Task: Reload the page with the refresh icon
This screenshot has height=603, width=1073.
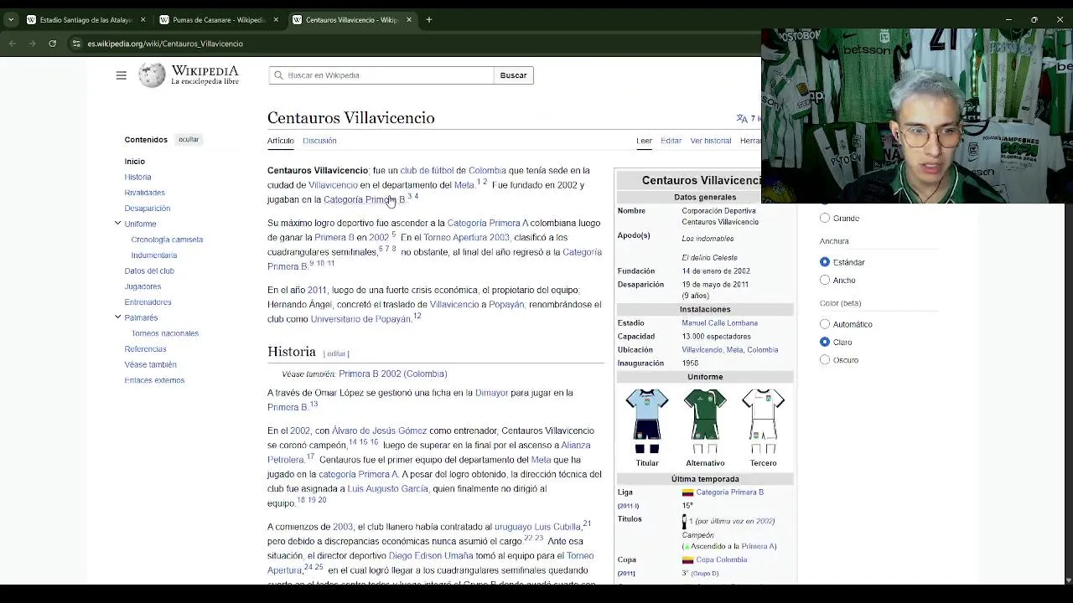Action: (x=53, y=44)
